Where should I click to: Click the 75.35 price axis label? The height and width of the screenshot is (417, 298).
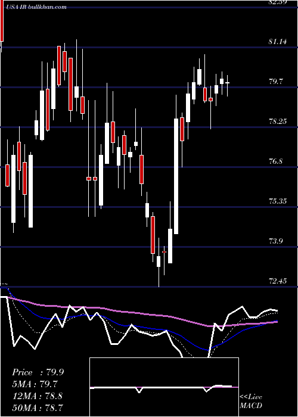278,201
